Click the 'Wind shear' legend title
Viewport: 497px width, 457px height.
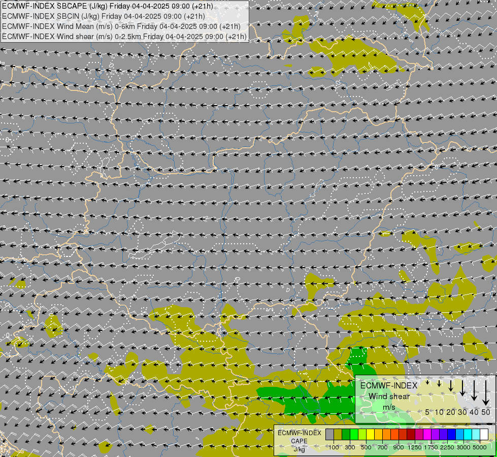point(389,397)
